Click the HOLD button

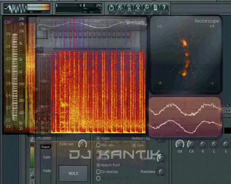73,173
